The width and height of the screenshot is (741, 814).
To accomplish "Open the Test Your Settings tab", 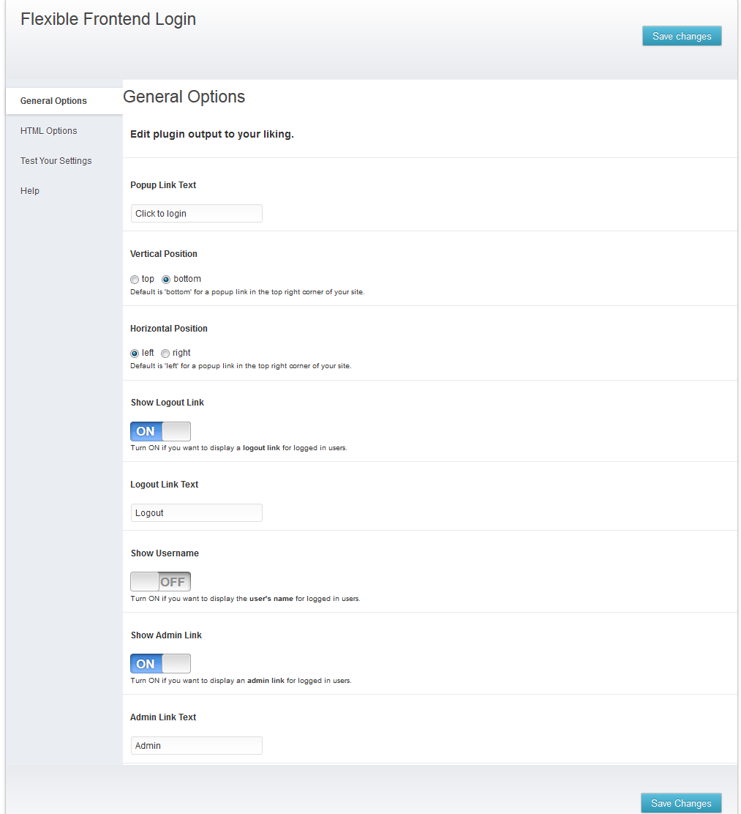I will tap(56, 161).
